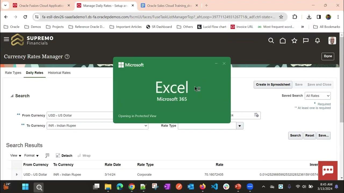
Task: Switch to Oracle Fusion Cloud Applications tab
Action: pos(41,5)
